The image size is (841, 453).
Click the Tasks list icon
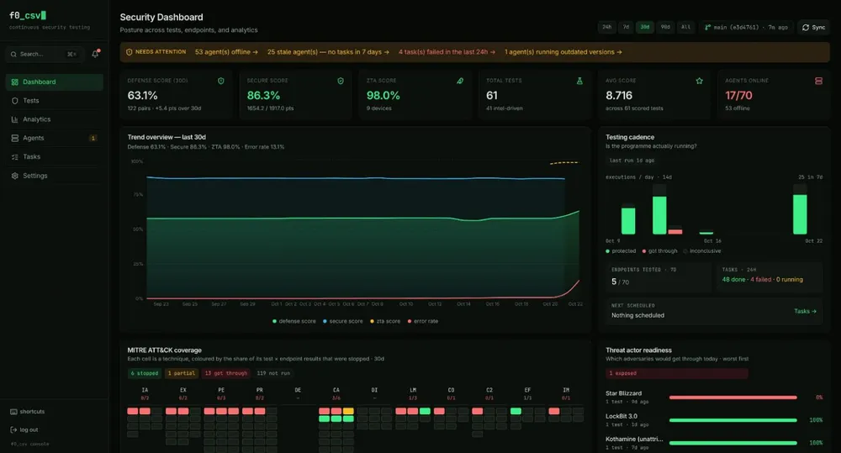pos(14,157)
